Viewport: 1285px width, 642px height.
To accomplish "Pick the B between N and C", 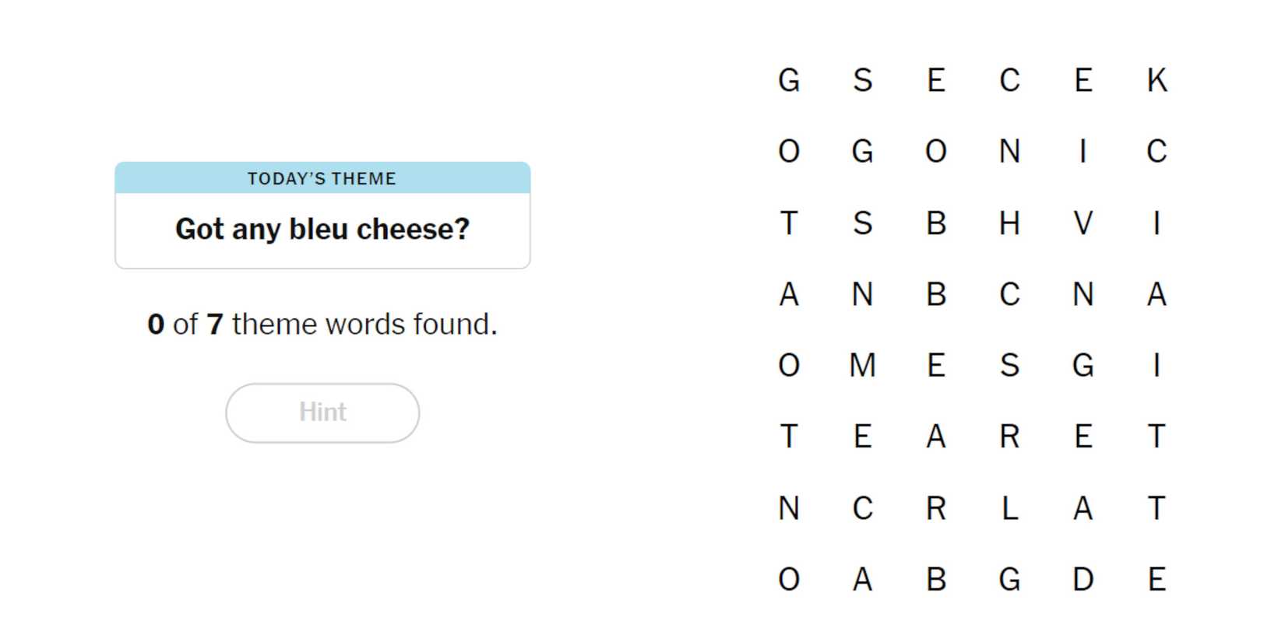I will [936, 295].
